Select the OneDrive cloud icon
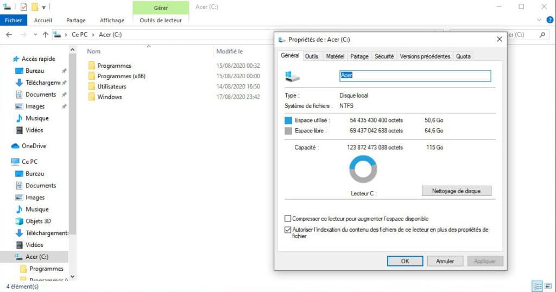Viewport: 556px width, 292px height. point(15,145)
